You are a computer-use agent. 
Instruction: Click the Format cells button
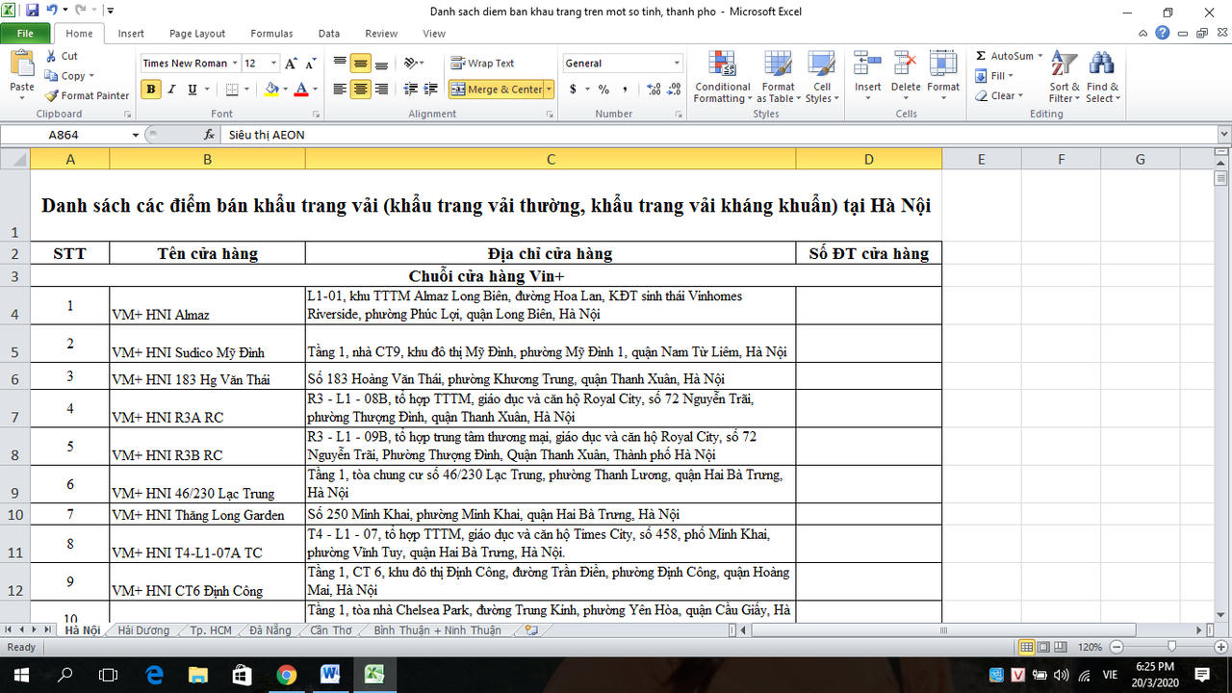tap(943, 77)
